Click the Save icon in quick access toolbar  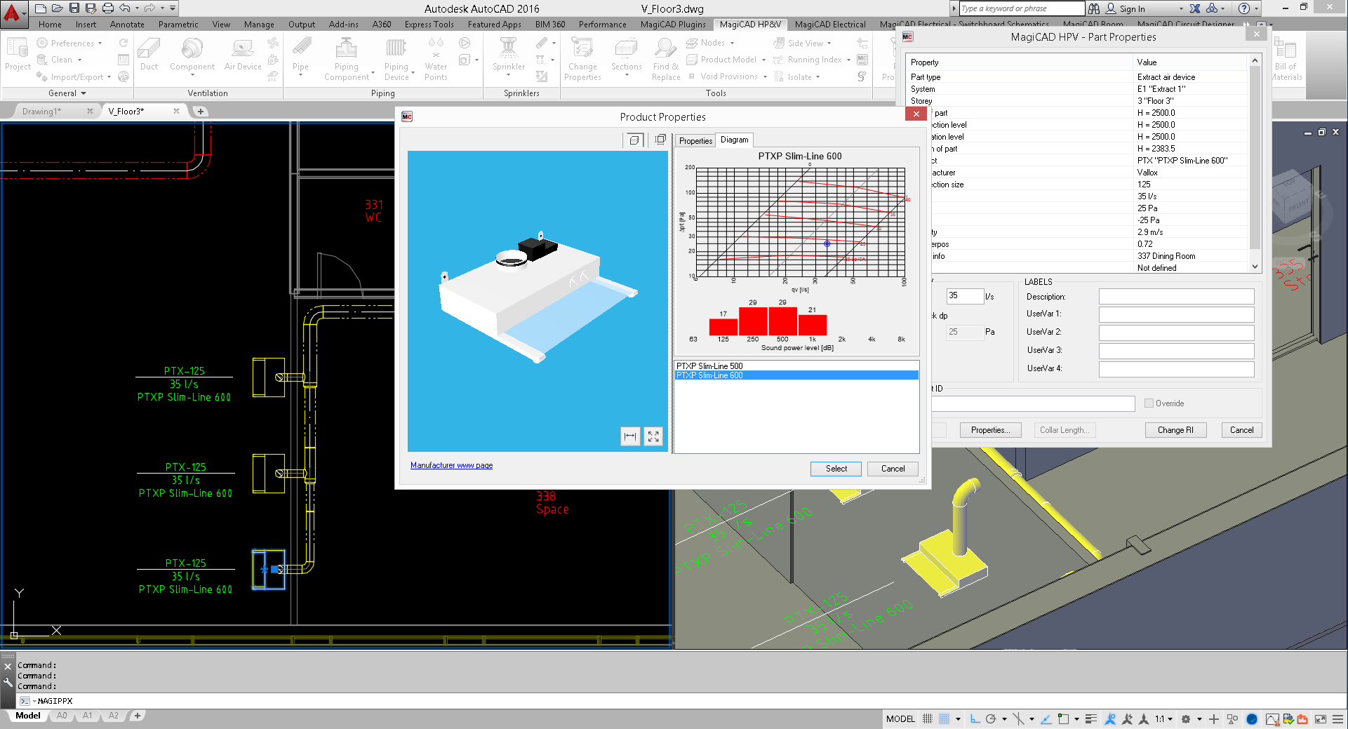(x=74, y=8)
